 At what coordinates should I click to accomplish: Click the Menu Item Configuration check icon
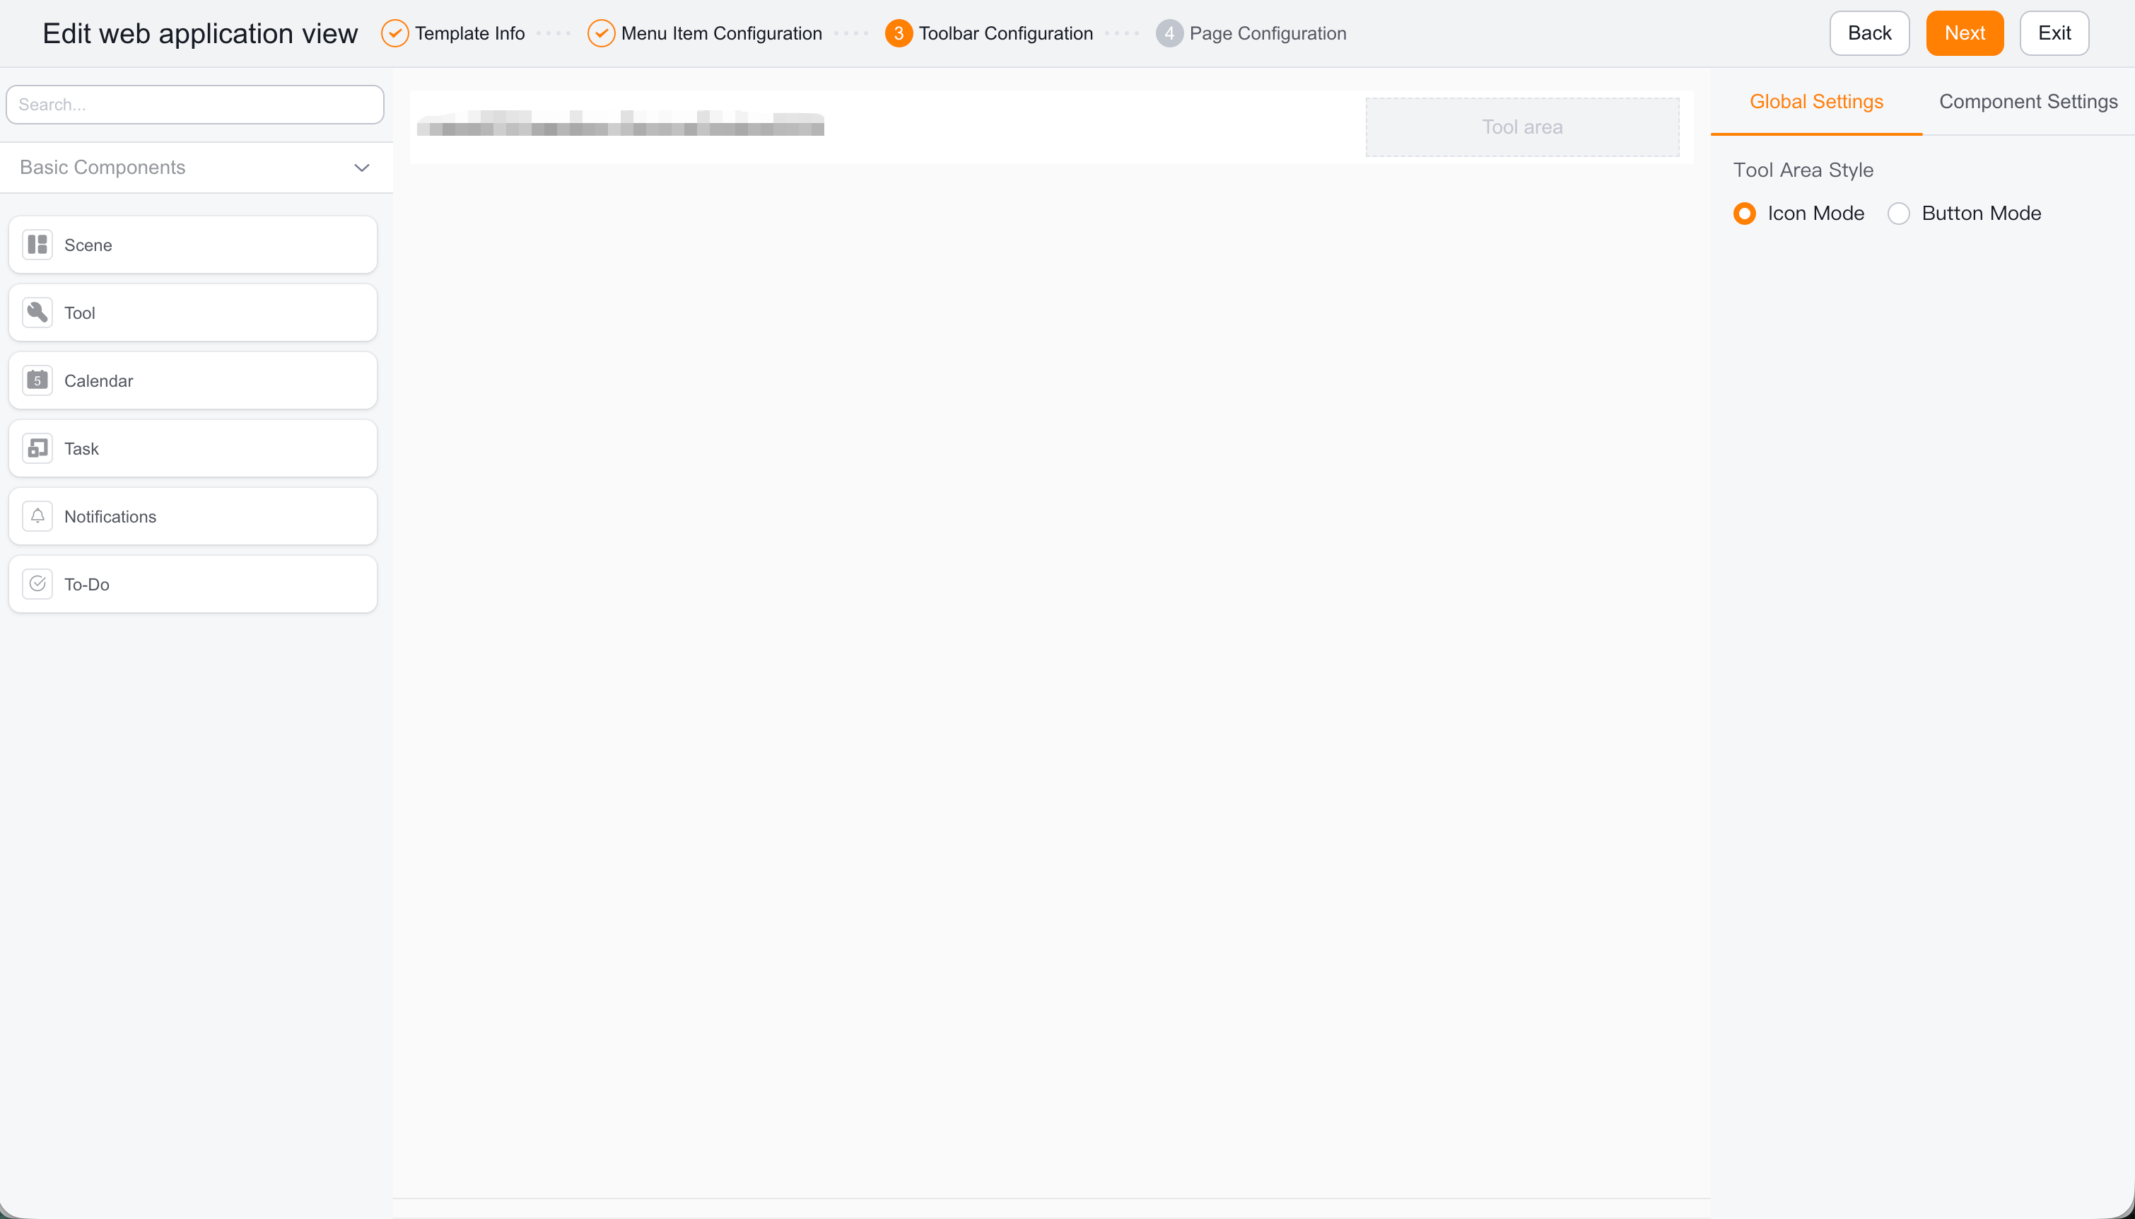[x=601, y=33]
